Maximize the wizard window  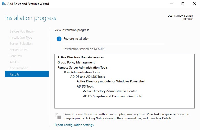pos(183,4)
